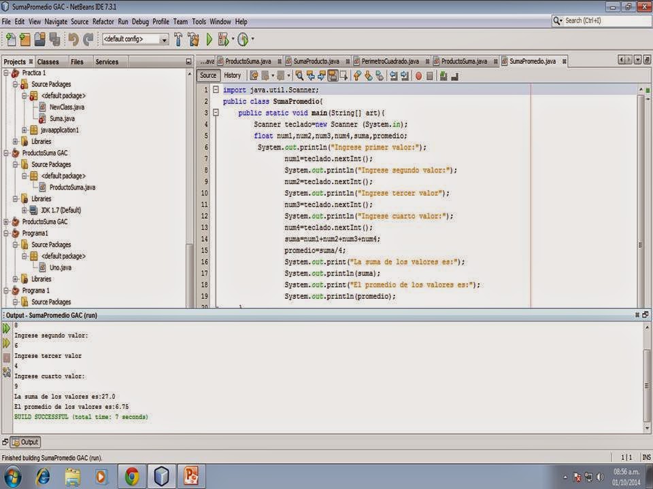653x489 pixels.
Task: Collapse the main method code fold on line 3
Action: 216,113
